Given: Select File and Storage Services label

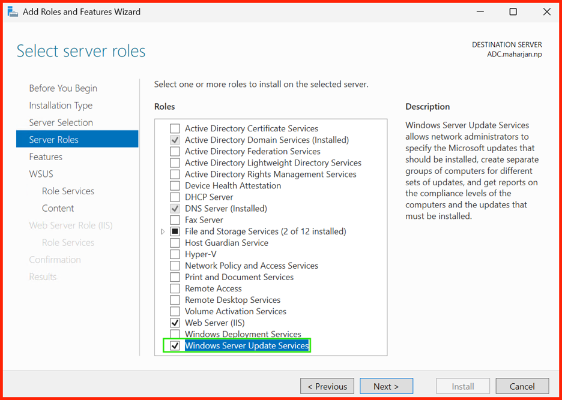Looking at the screenshot, I should [265, 231].
